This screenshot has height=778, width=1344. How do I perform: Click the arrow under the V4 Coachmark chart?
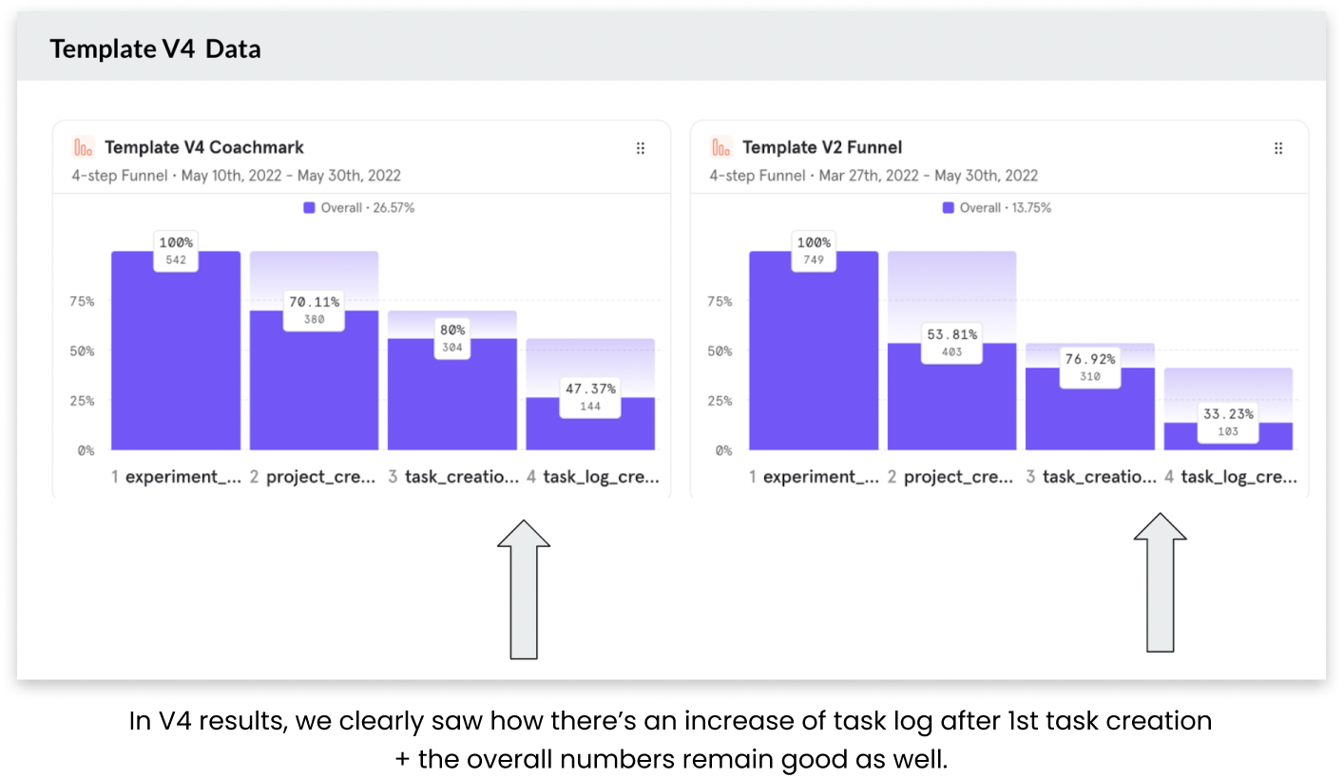524,589
